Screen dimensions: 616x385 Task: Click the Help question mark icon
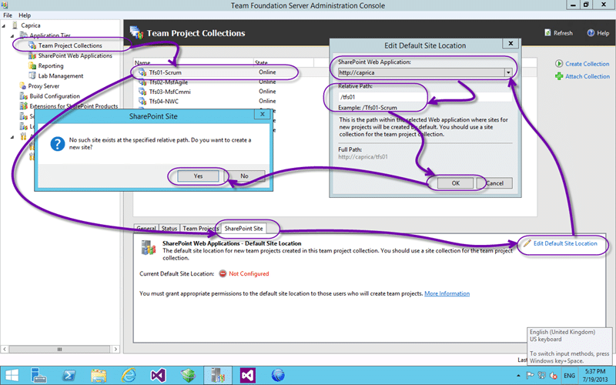[591, 33]
